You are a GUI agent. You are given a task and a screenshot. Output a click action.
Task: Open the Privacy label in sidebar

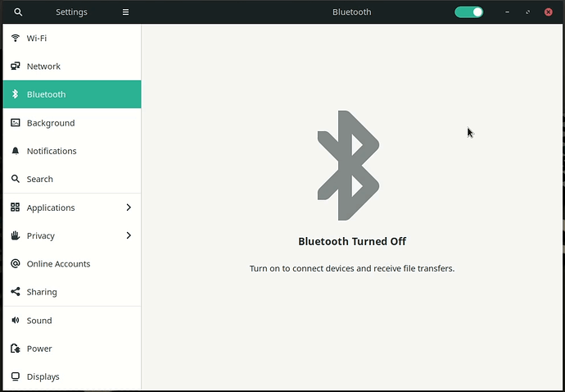41,236
